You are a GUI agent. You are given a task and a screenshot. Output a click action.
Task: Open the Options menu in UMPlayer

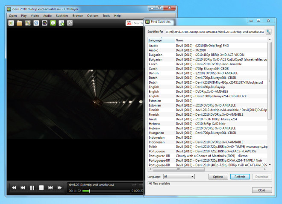(x=93, y=16)
